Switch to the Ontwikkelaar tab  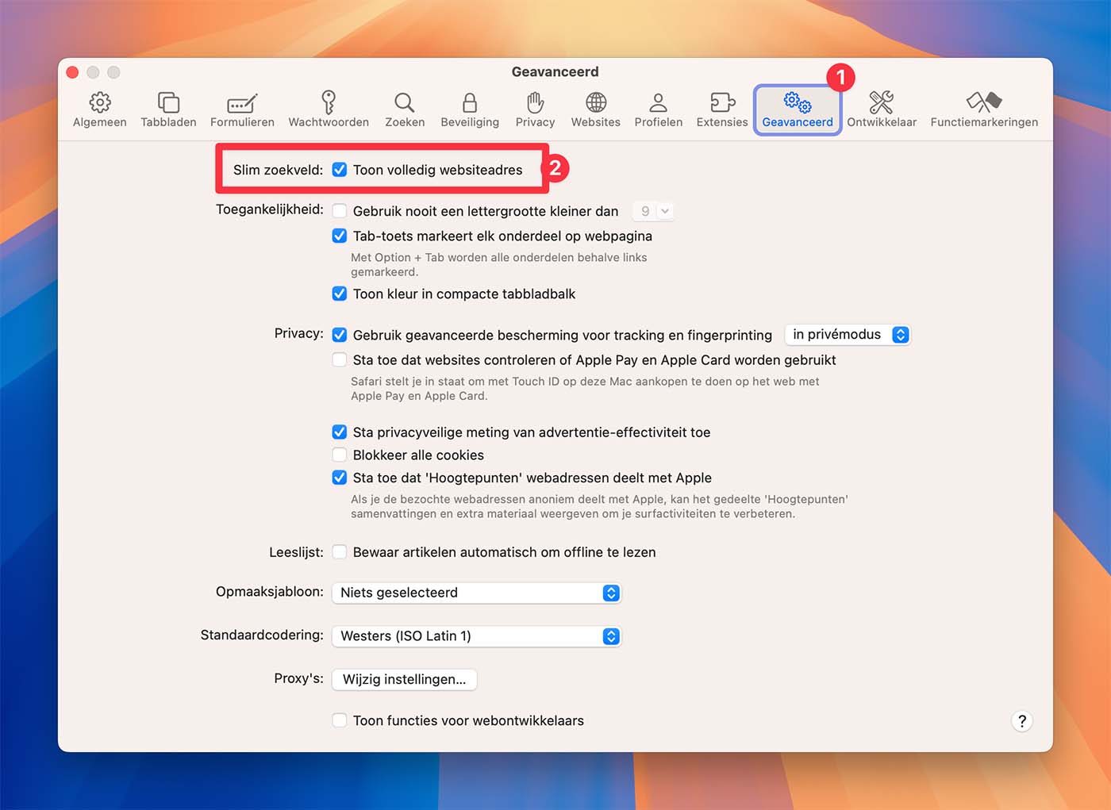pyautogui.click(x=881, y=109)
